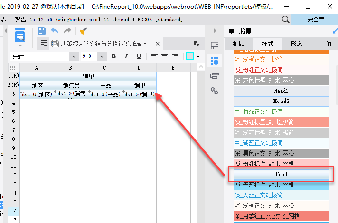The height and width of the screenshot is (223, 338).
Task: Apply the 中_竹绿正文1_极简 style
Action: pyautogui.click(x=281, y=111)
